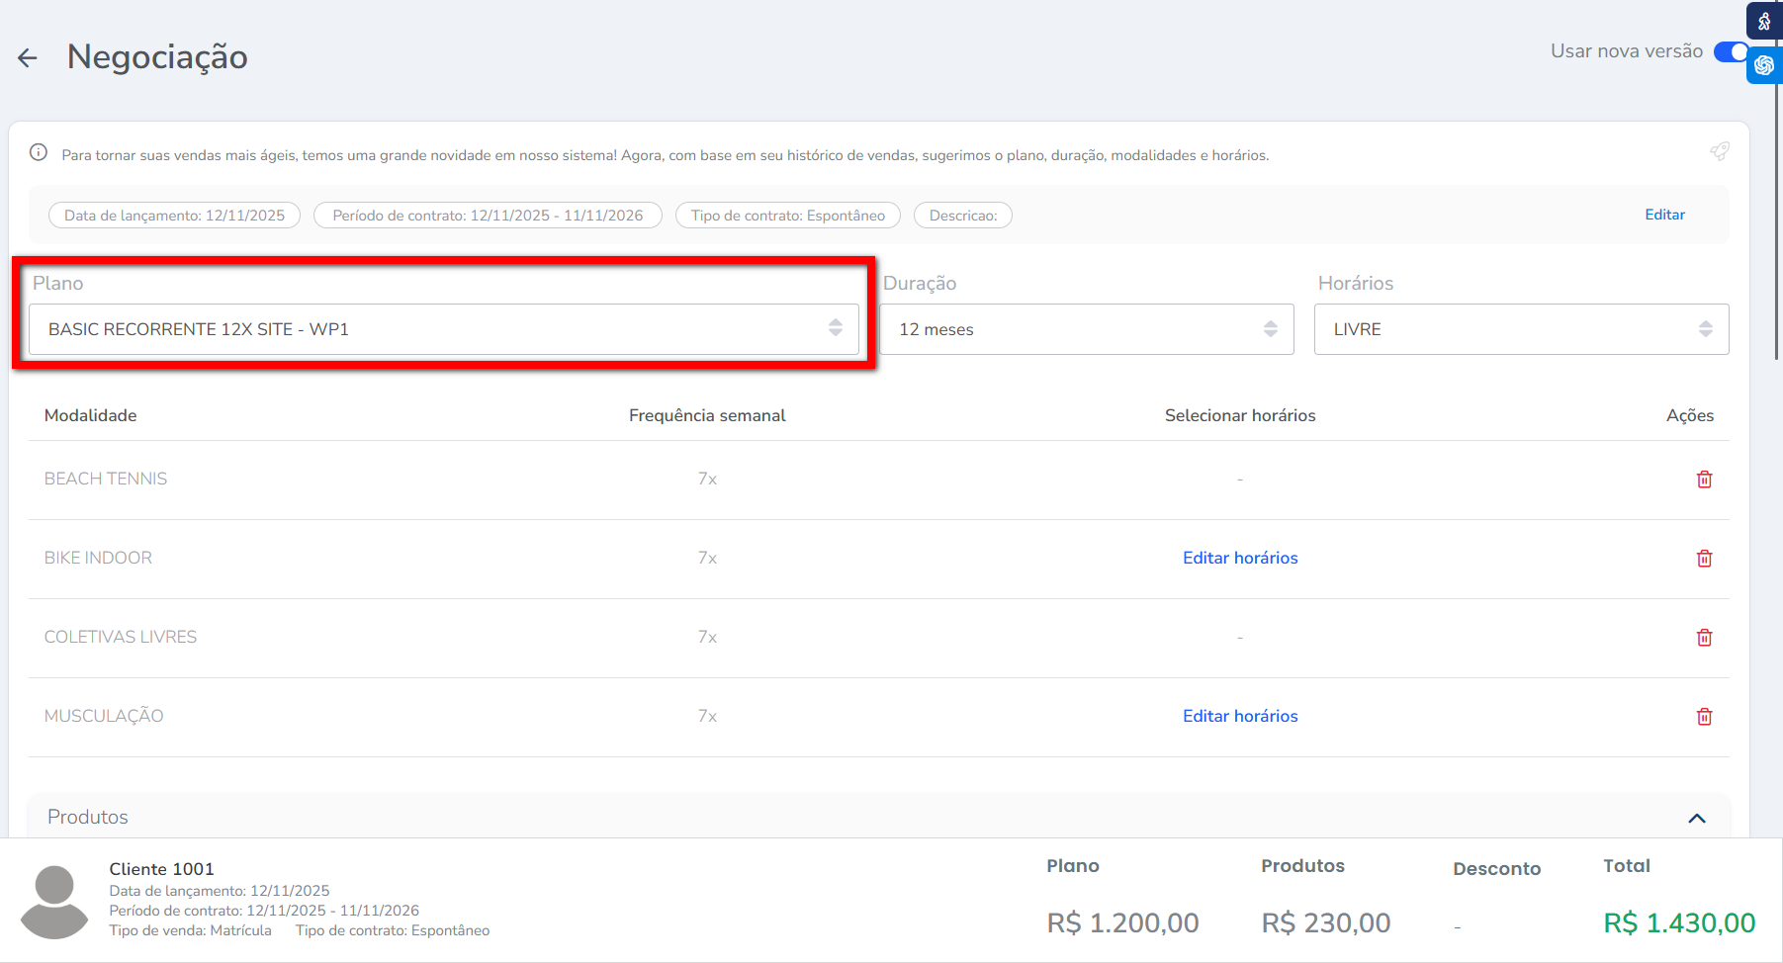This screenshot has width=1783, height=963.
Task: Delete the BIKE INDOOR modality
Action: tap(1704, 559)
